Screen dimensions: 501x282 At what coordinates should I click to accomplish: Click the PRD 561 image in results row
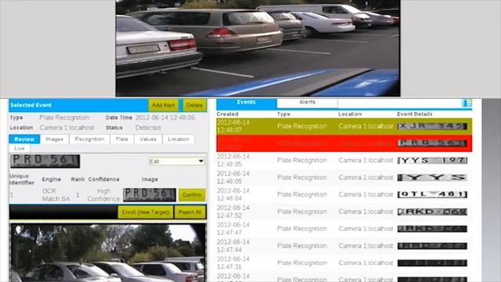150,195
